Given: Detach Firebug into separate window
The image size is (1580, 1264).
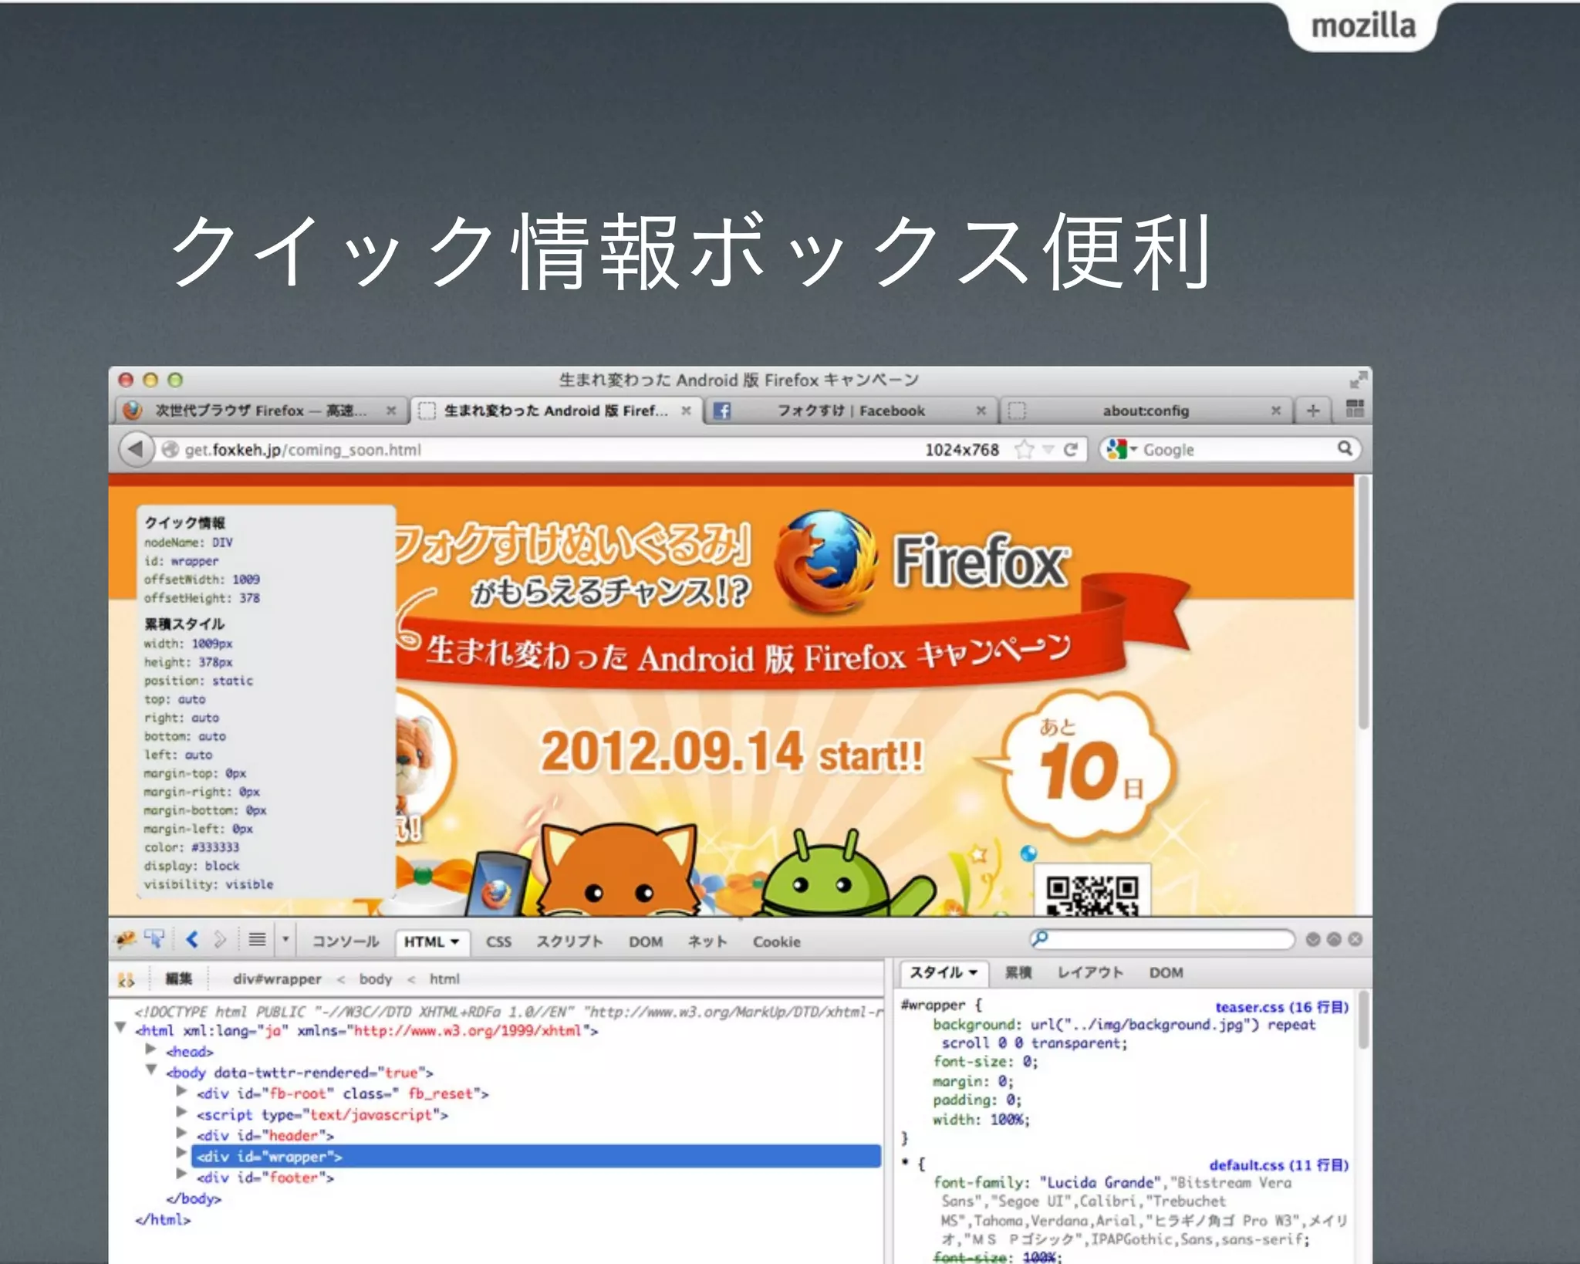Looking at the screenshot, I should tap(1334, 939).
